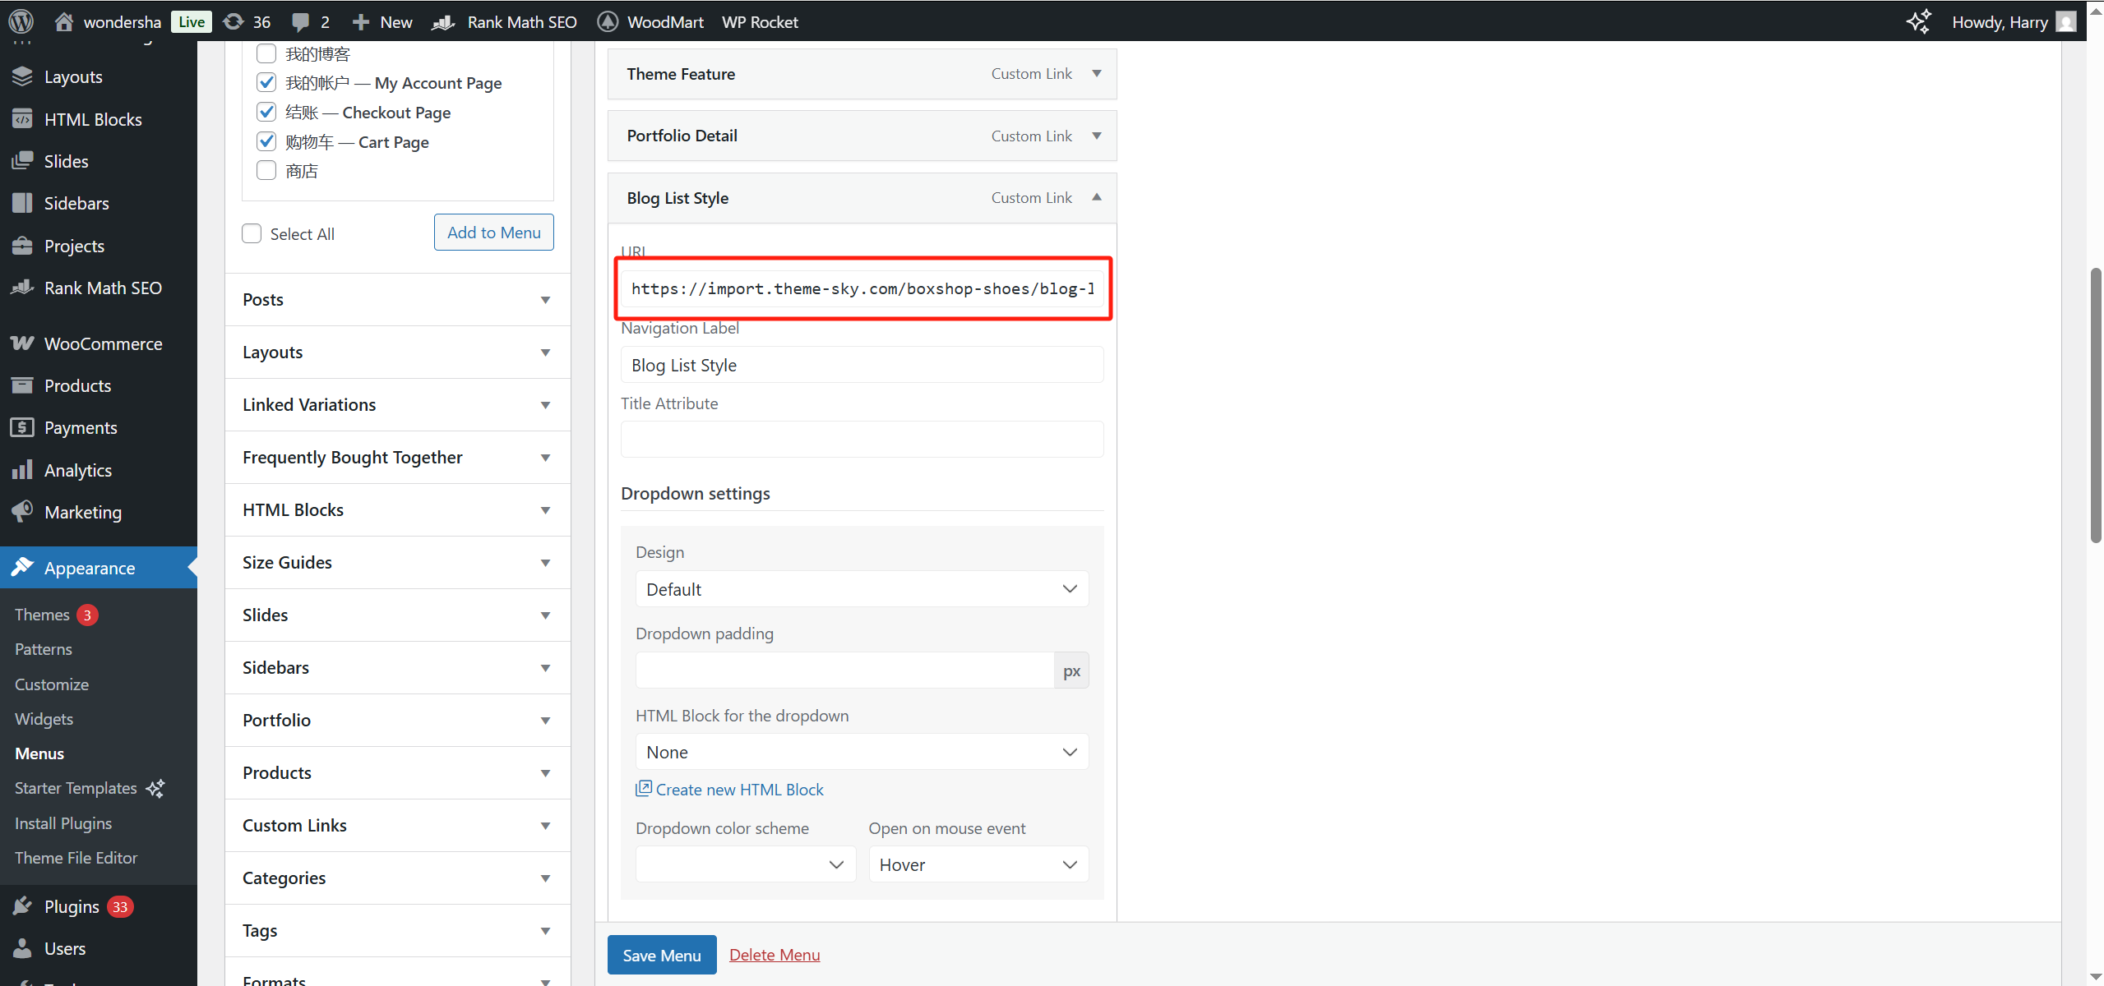Check the 商店 page checkbox
Screen dimensions: 2104x986
[x=266, y=171]
